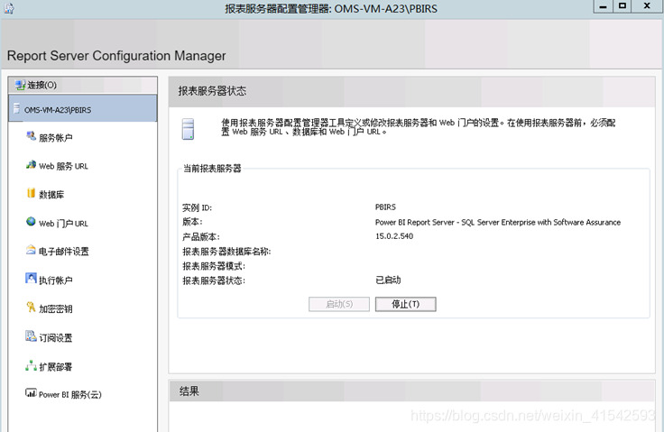Click the 报表服务器状态 panel header
The image size is (664, 432).
pos(411,91)
